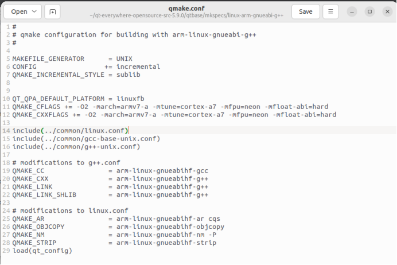The height and width of the screenshot is (265, 397).
Task: Click the new tab document icon
Action: [x=52, y=11]
